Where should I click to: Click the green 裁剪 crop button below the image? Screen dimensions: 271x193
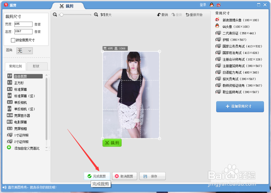[x=112, y=143]
